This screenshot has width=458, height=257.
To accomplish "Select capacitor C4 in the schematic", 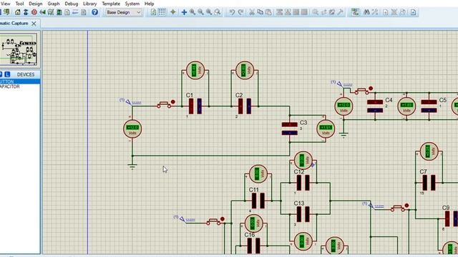I will click(x=375, y=106).
